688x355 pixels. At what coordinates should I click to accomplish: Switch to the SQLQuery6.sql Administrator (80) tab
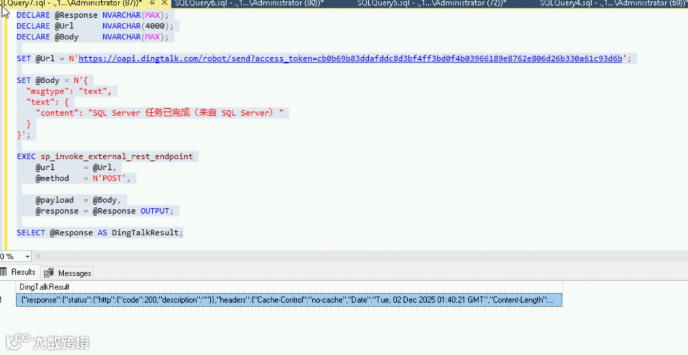pyautogui.click(x=249, y=3)
